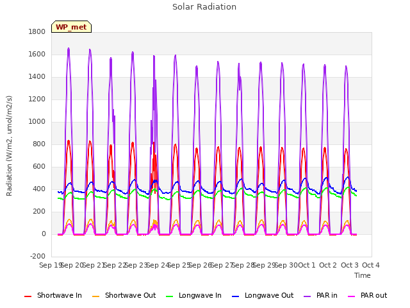Click the first PAR in peak near 1650
This screenshot has height=308, width=410.
(69, 49)
